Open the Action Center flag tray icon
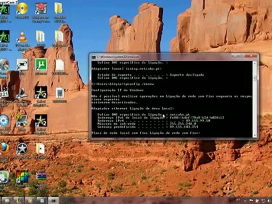This screenshot has width=272, height=204. [251, 201]
